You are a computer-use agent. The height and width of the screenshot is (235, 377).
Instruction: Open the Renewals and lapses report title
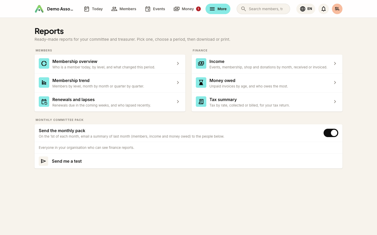tap(74, 99)
